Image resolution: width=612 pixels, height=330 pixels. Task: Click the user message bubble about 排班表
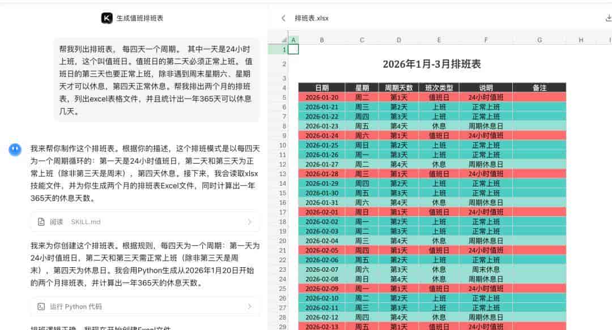[156, 80]
